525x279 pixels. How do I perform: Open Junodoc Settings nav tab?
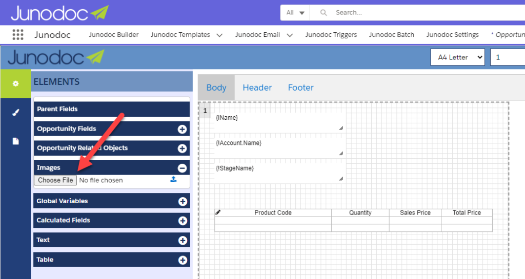click(x=452, y=35)
